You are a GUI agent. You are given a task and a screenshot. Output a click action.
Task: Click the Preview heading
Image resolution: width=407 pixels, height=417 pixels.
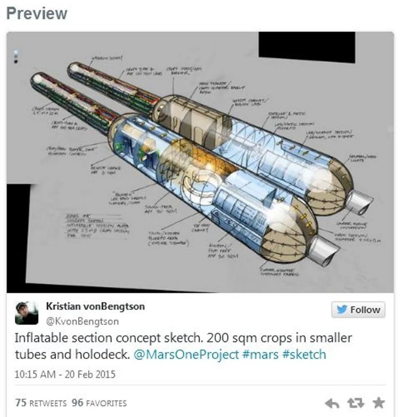tap(37, 13)
